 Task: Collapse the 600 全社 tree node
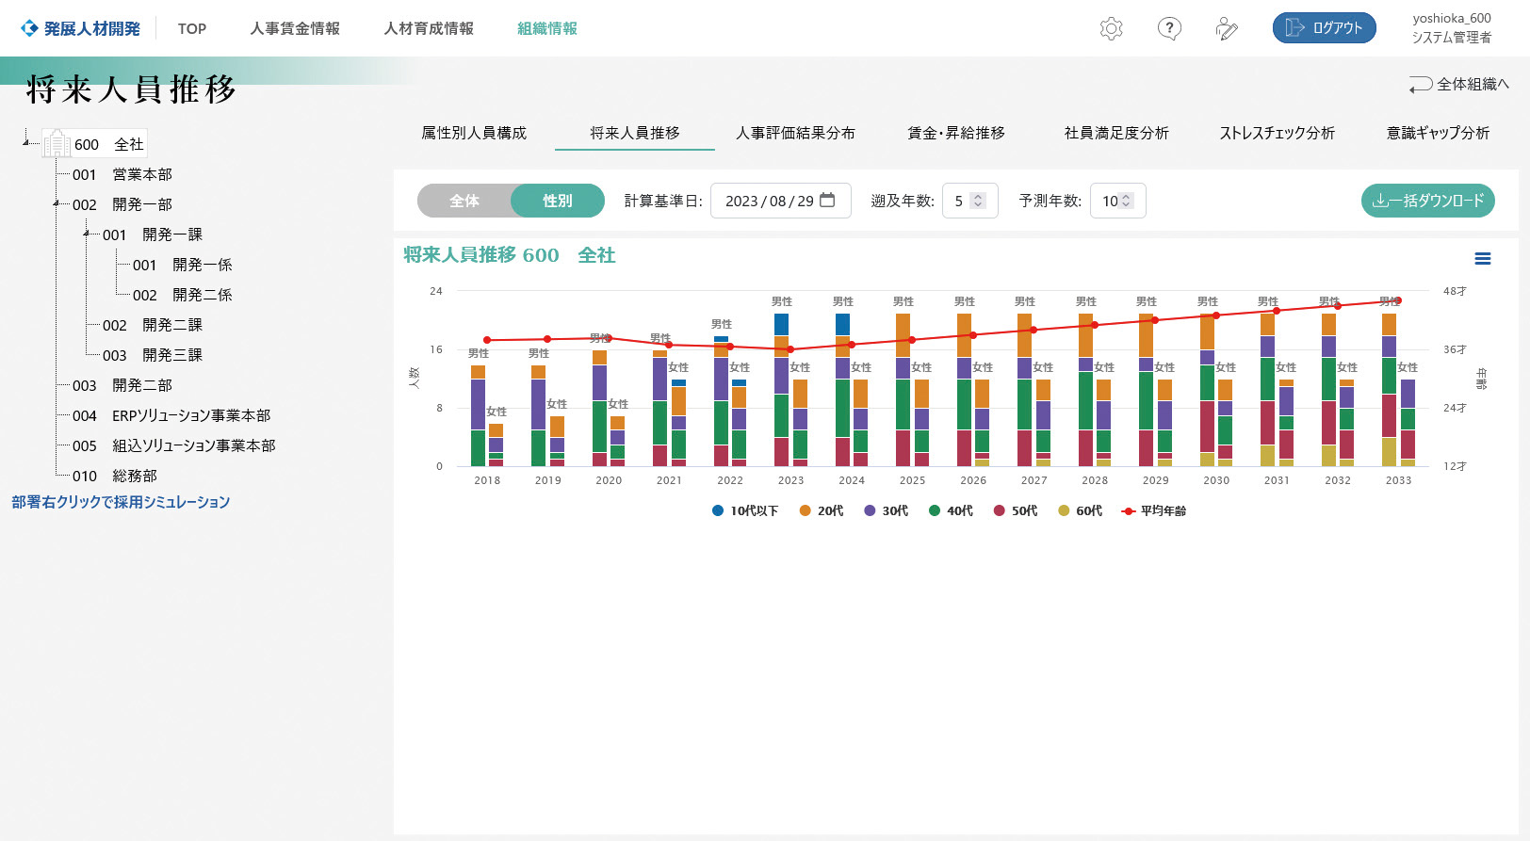pos(27,143)
